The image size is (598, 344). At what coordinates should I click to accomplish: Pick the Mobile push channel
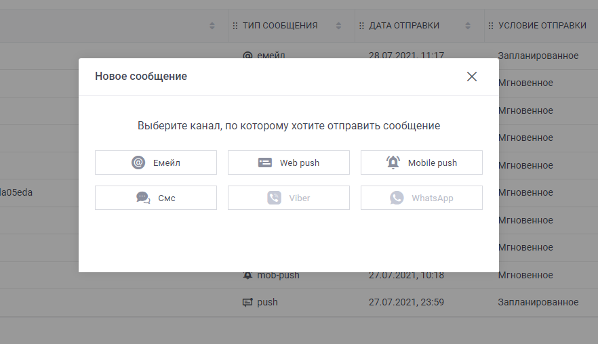click(422, 163)
